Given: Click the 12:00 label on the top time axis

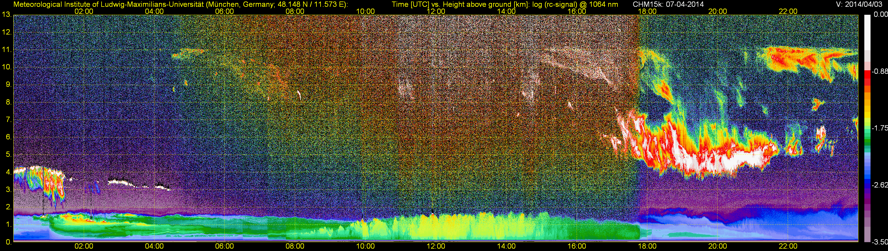Looking at the screenshot, I should [x=436, y=11].
